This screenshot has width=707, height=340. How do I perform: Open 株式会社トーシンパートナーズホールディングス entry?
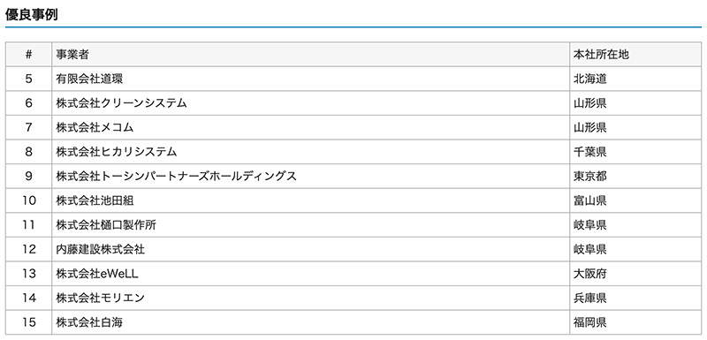point(176,177)
